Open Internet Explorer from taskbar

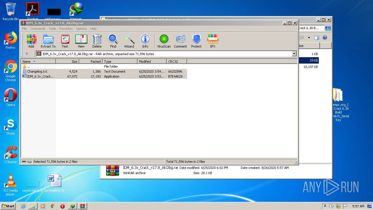[x=23, y=206]
